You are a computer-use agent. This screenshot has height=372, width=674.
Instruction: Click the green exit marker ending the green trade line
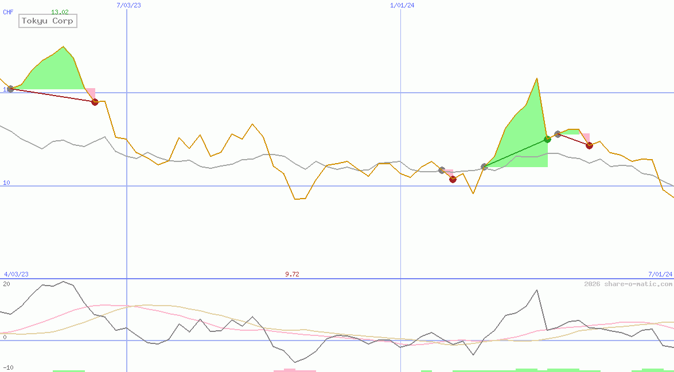click(x=547, y=139)
